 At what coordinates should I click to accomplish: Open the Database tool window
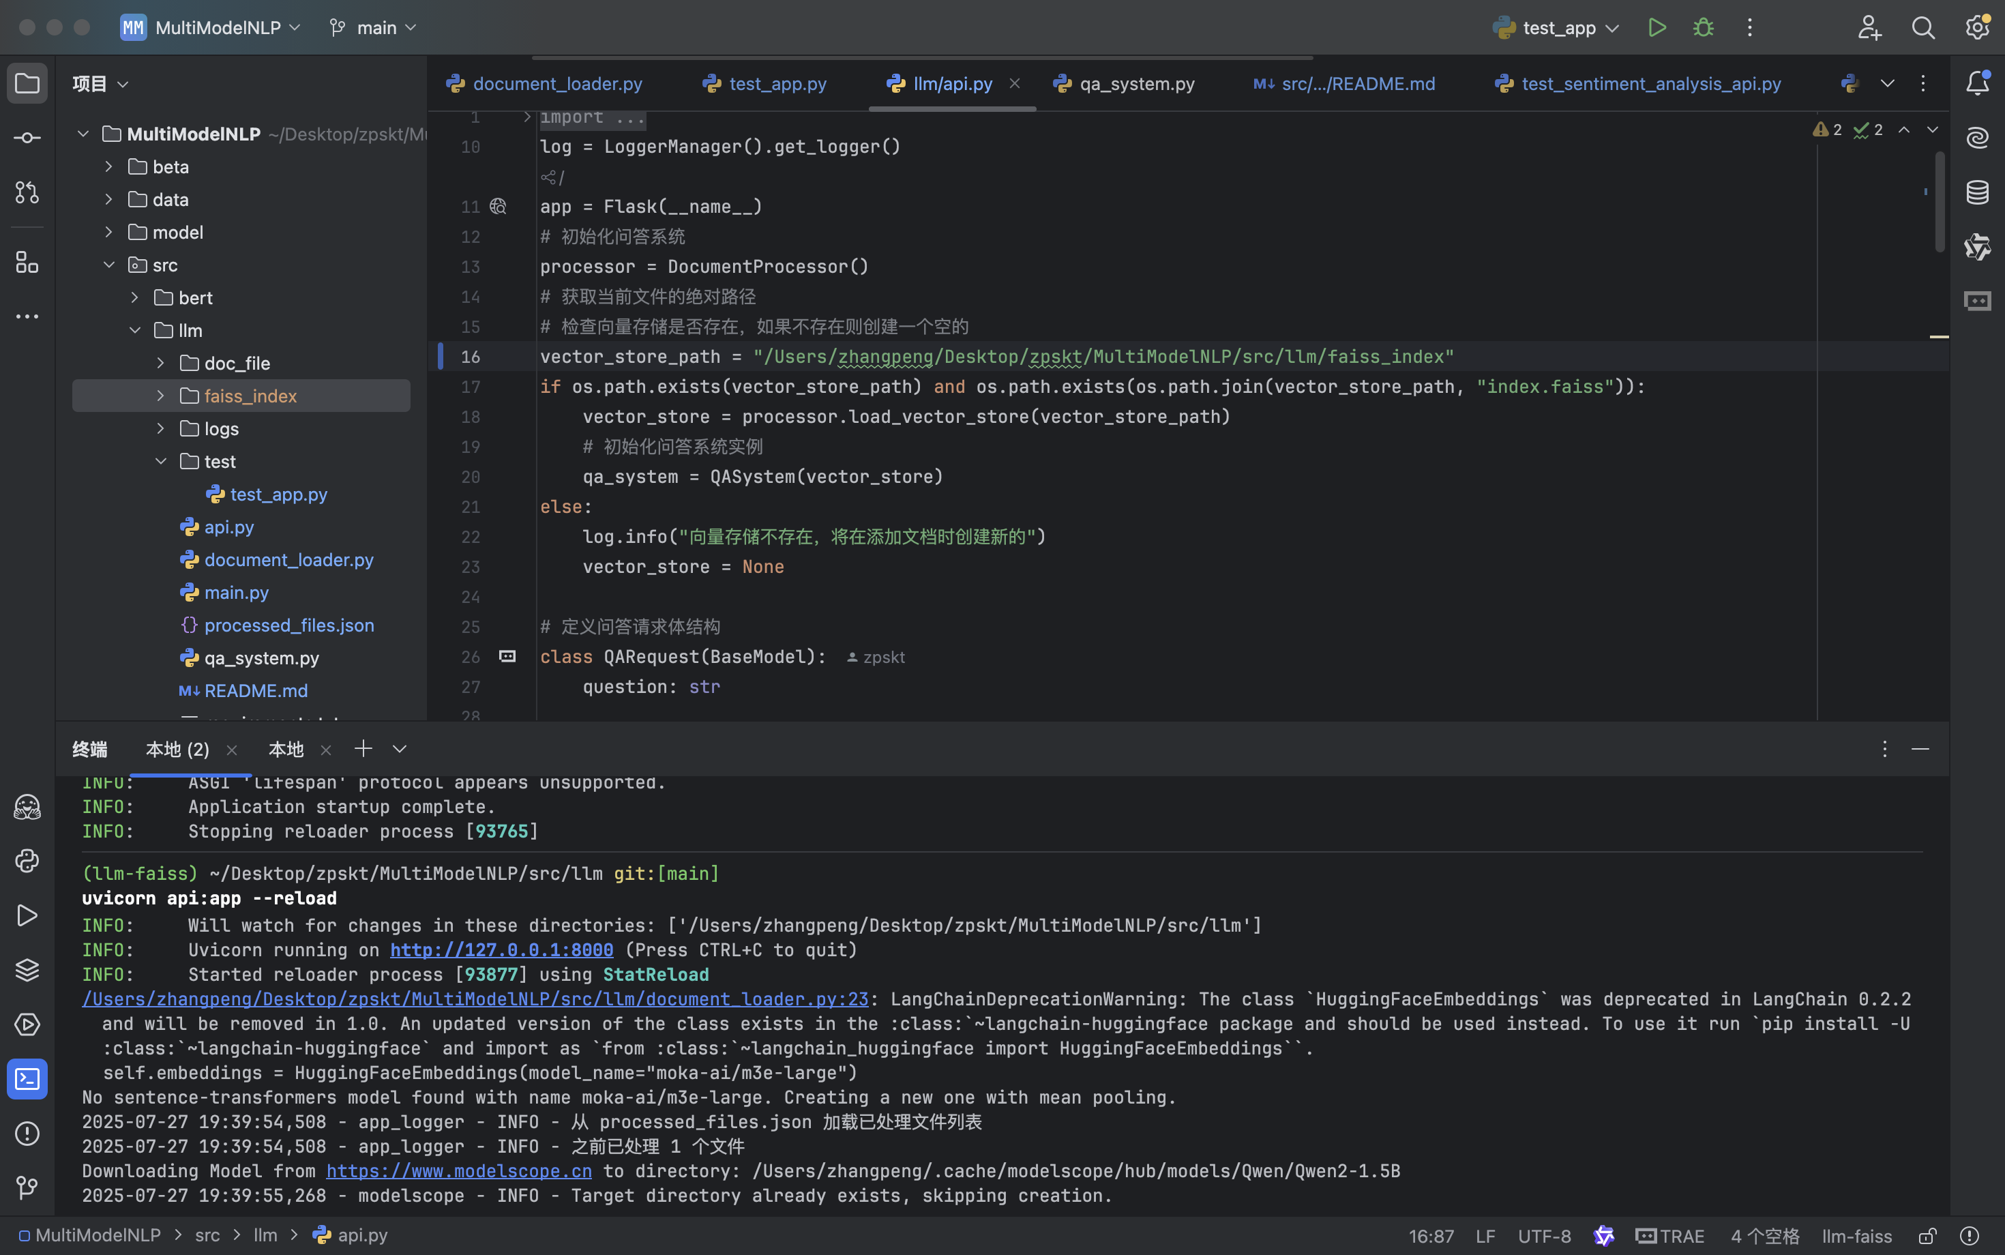click(x=1978, y=192)
